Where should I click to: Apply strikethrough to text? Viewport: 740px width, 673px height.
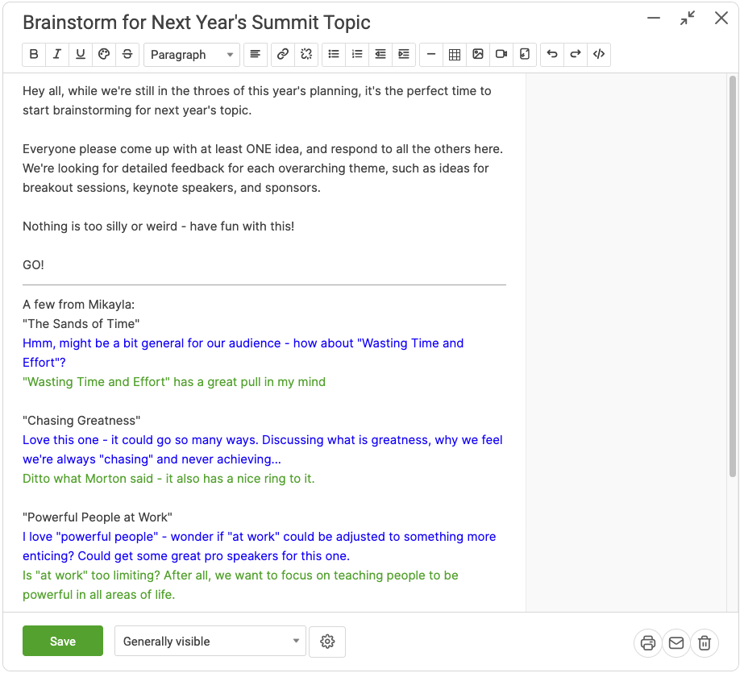coord(127,55)
